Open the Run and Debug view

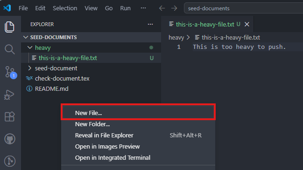[x=9, y=95]
